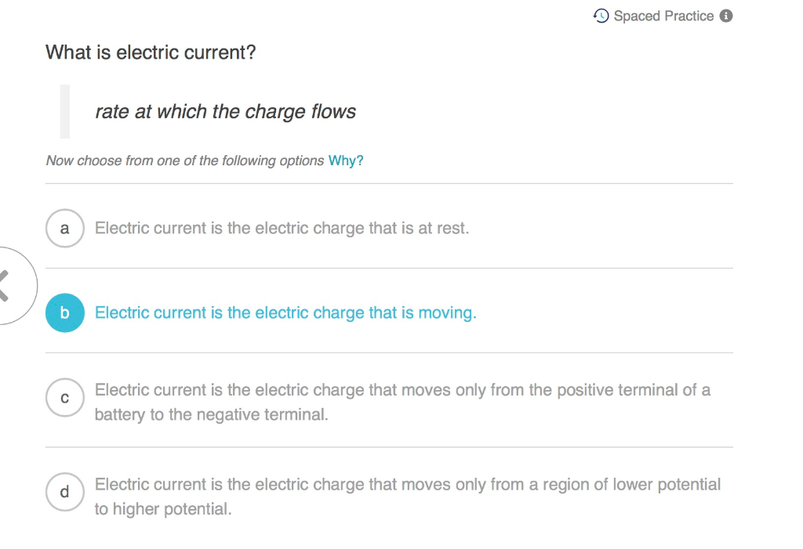Screen dimensions: 803x549
Task: Click the answer text about charge at rest
Action: [x=282, y=228]
